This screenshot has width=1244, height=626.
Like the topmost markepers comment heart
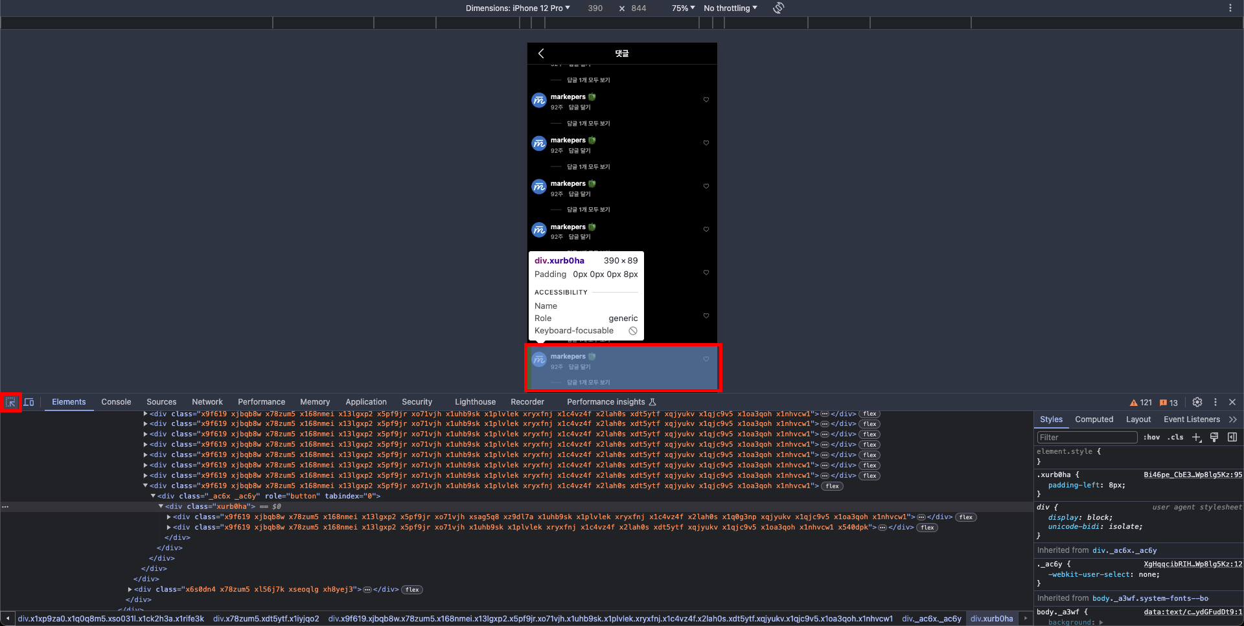[706, 100]
